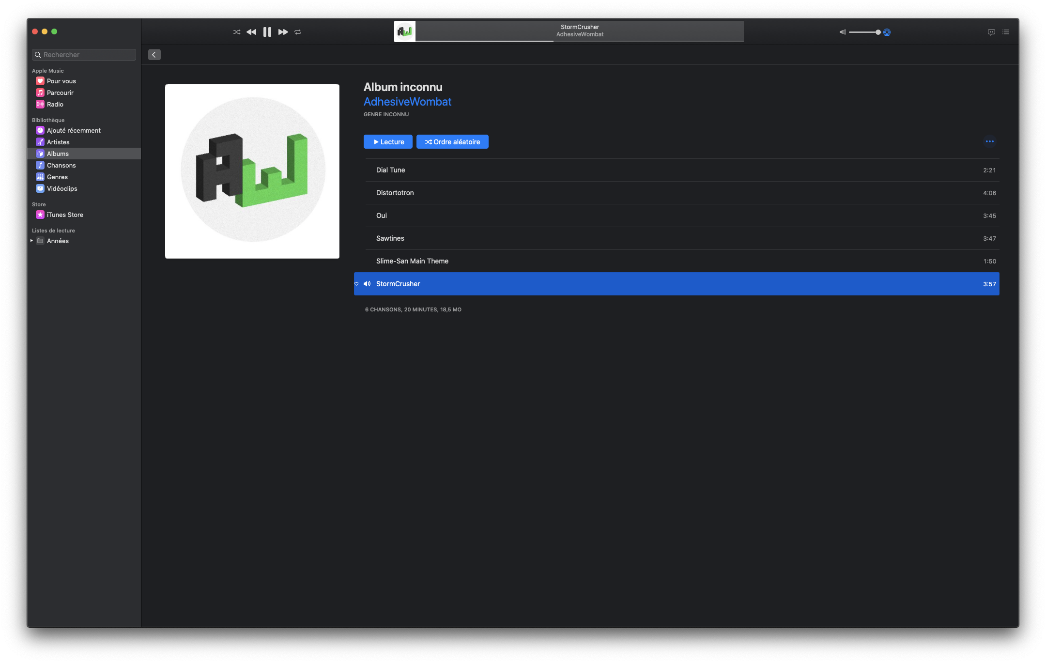Screen dimensions: 1046x663
Task: Open the AirPlay output icon
Action: 887,32
